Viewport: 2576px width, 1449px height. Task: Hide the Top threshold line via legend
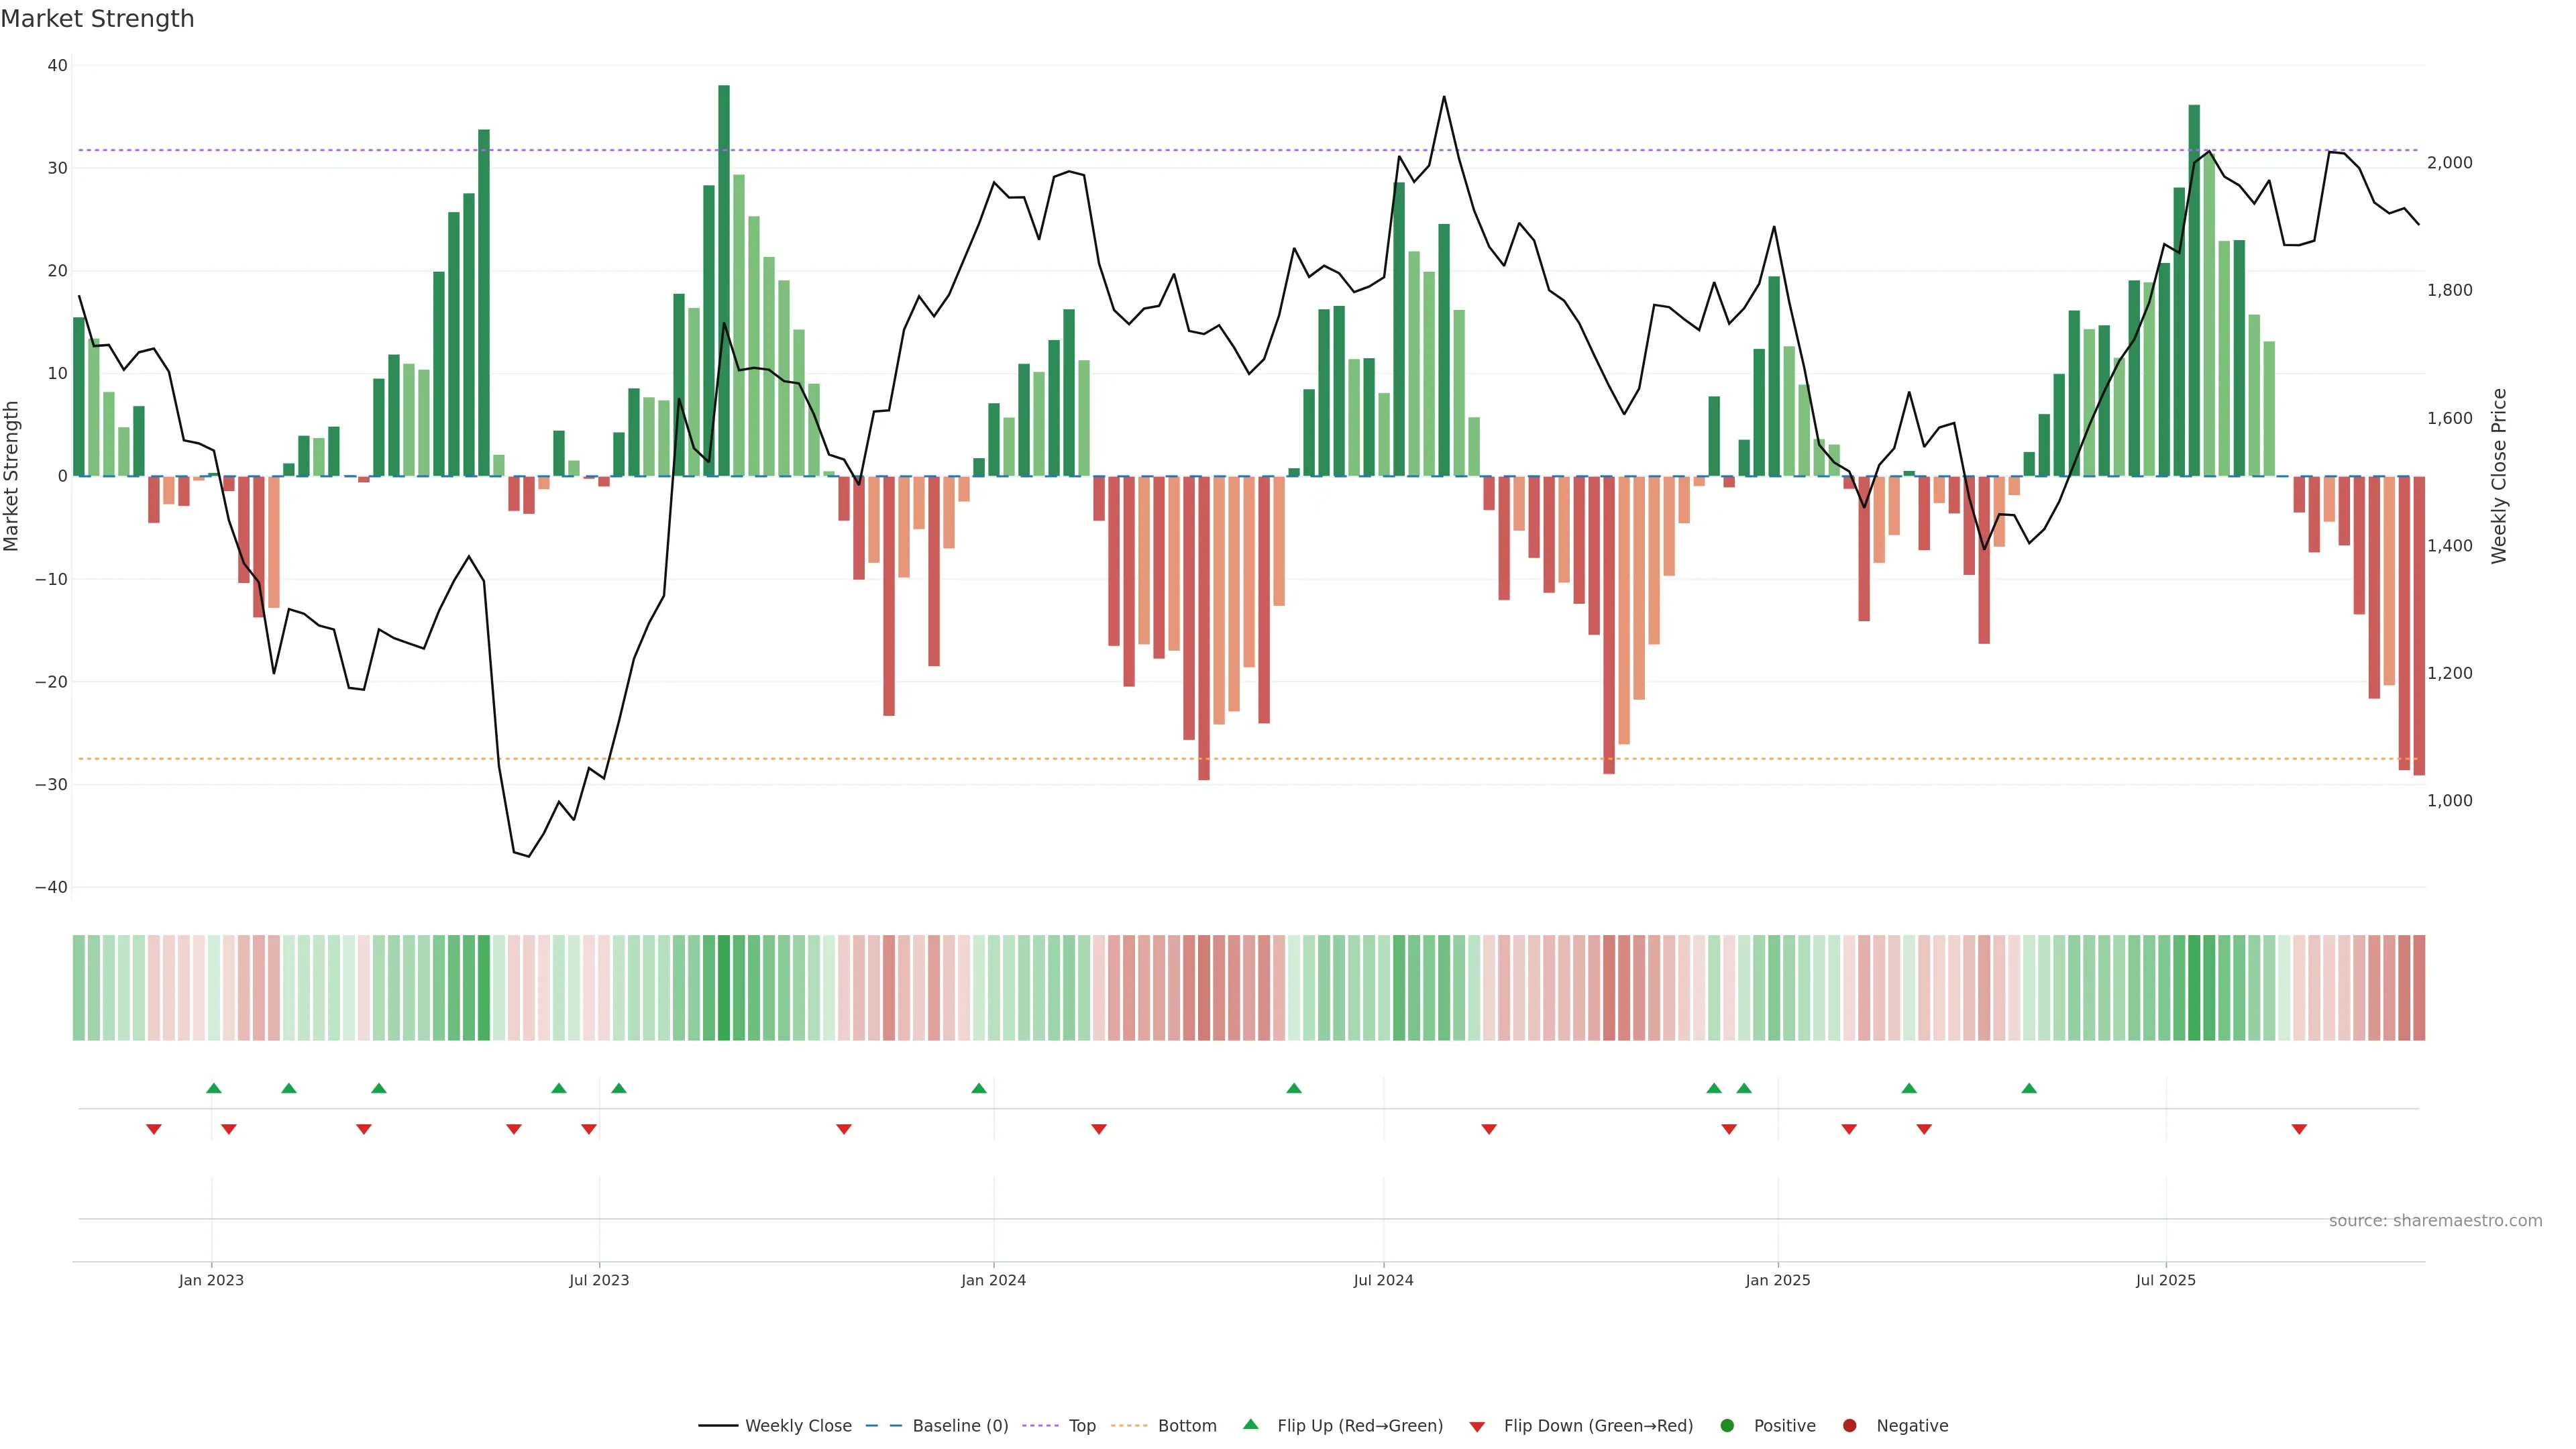(1081, 1425)
